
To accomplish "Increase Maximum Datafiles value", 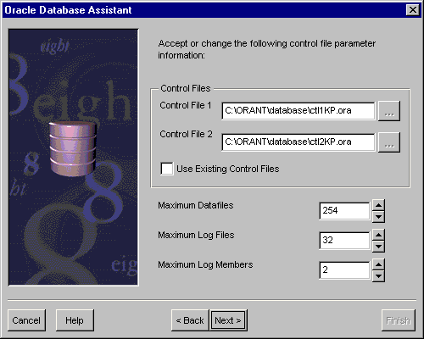I will [378, 205].
